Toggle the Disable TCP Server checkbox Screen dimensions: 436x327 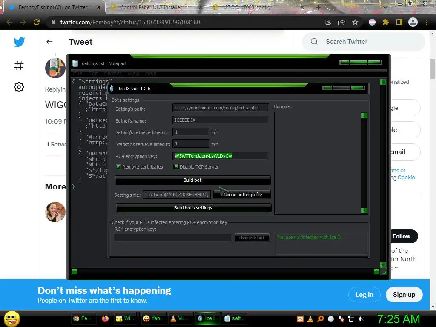click(176, 167)
